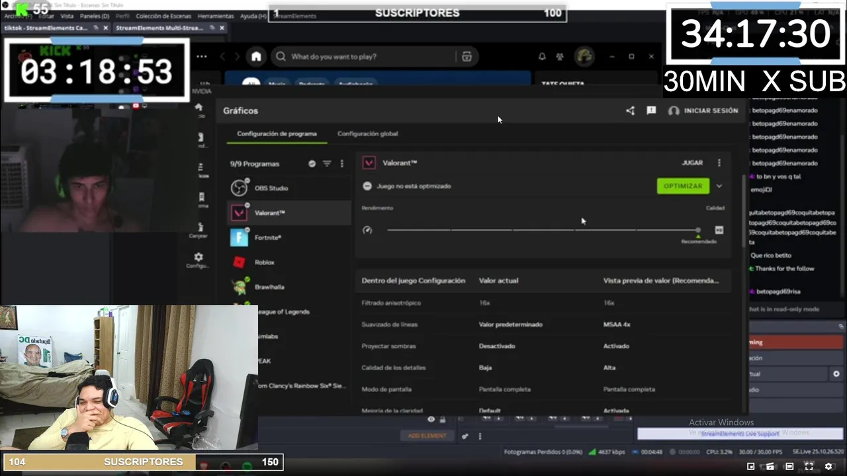Click the profile avatar in the top bar
The height and width of the screenshot is (476, 847).
pos(584,57)
